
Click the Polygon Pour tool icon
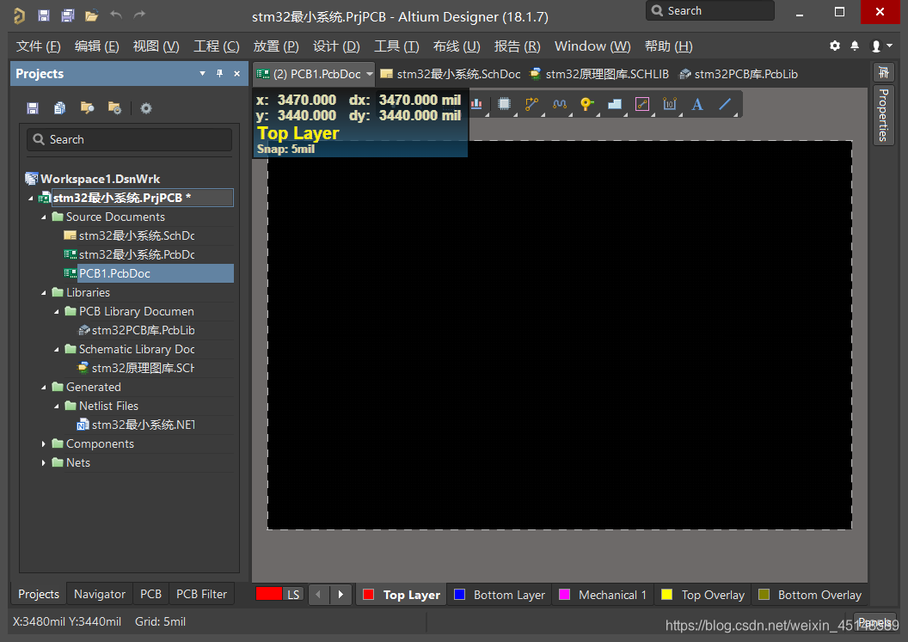615,104
